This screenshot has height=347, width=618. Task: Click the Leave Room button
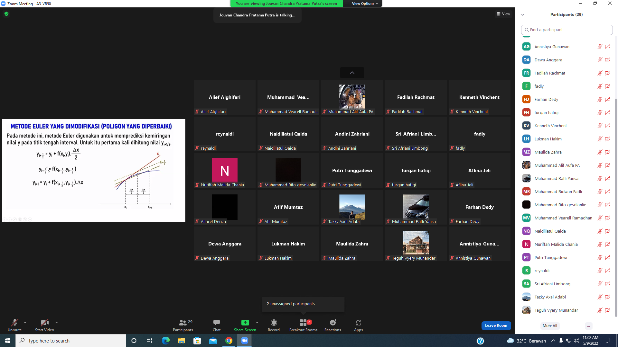[x=496, y=325]
